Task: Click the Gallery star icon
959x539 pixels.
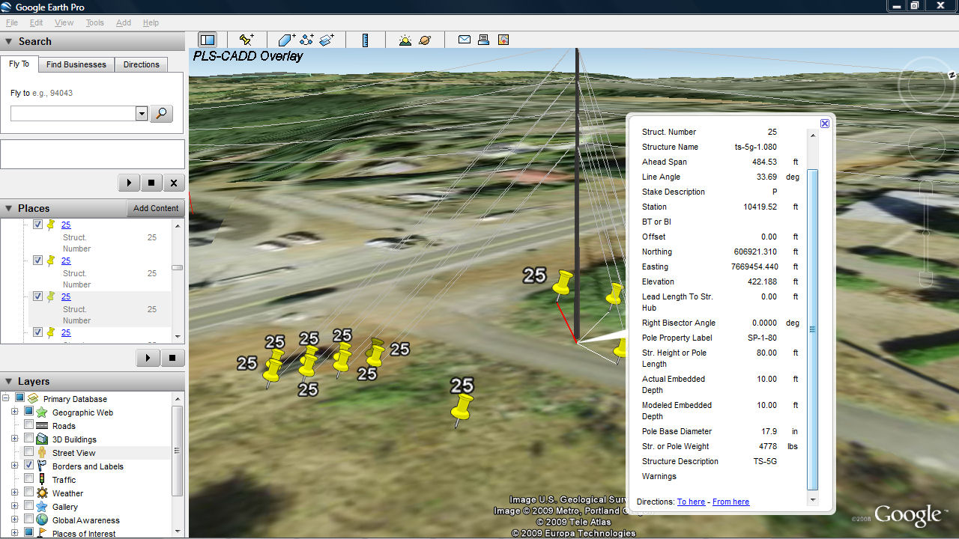Action: coord(42,507)
